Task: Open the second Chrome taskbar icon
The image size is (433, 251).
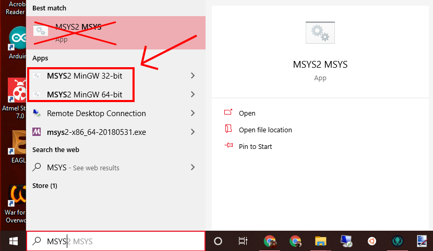Action: pos(295,241)
